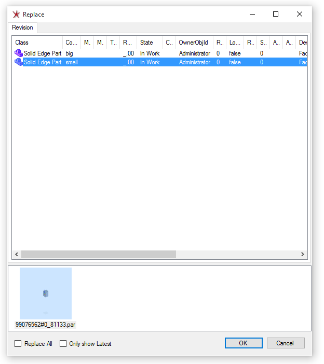Click the T.. column header
Viewport: 324px width, 364px height.
[x=113, y=43]
